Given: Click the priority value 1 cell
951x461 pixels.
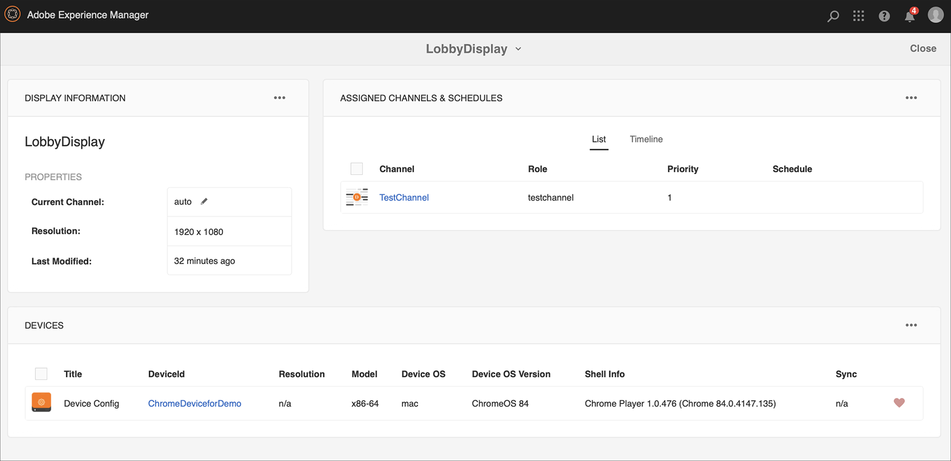Looking at the screenshot, I should pos(669,197).
